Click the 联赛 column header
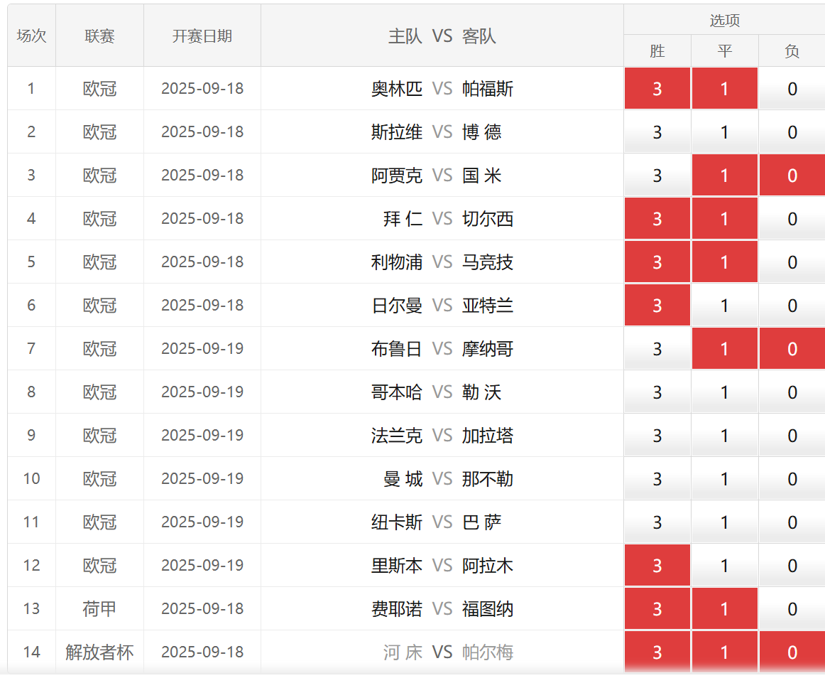The width and height of the screenshot is (825, 678). pos(99,36)
